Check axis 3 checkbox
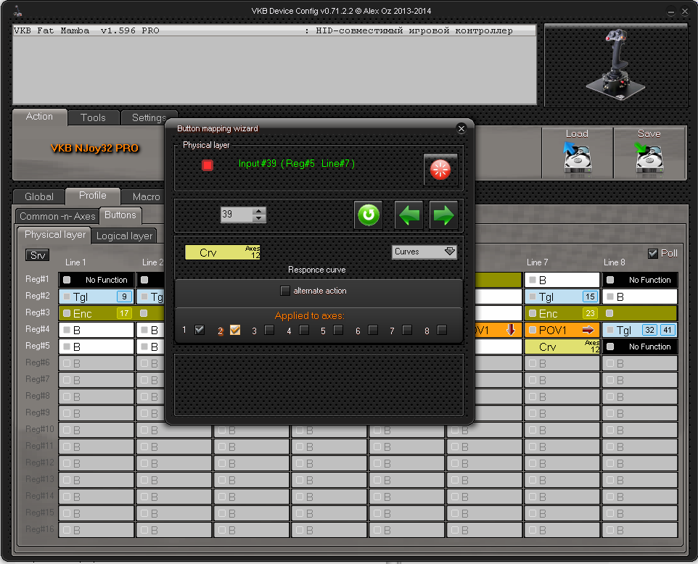Image resolution: width=698 pixels, height=564 pixels. coord(269,330)
